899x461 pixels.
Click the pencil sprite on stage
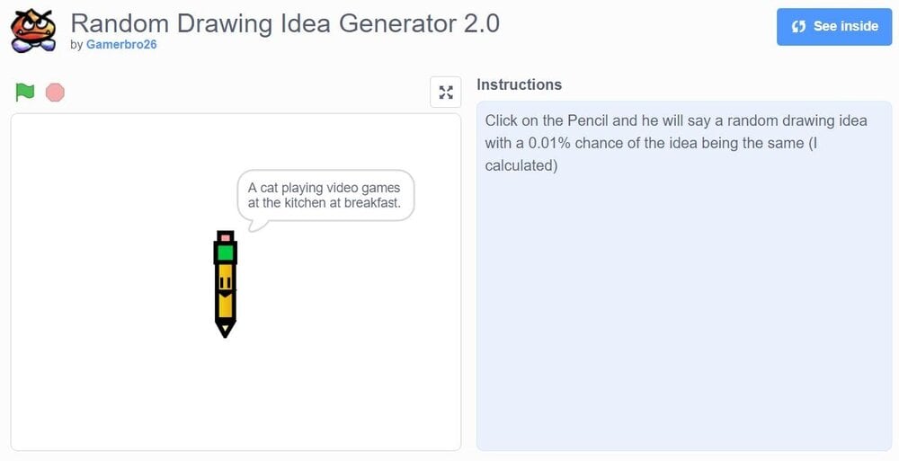tap(225, 288)
